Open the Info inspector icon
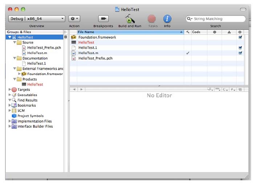 [x=167, y=19]
